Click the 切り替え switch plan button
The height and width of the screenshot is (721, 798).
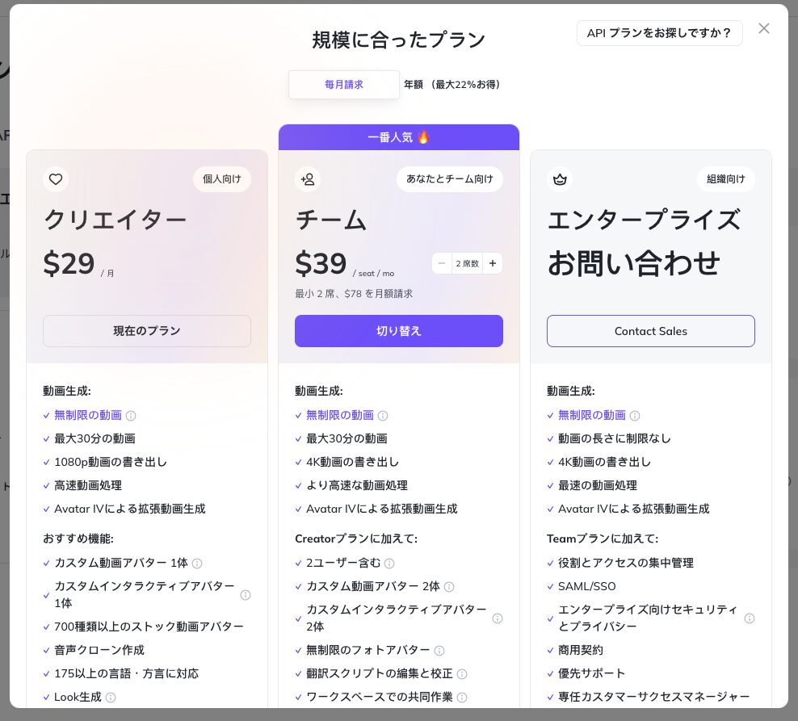coord(399,331)
